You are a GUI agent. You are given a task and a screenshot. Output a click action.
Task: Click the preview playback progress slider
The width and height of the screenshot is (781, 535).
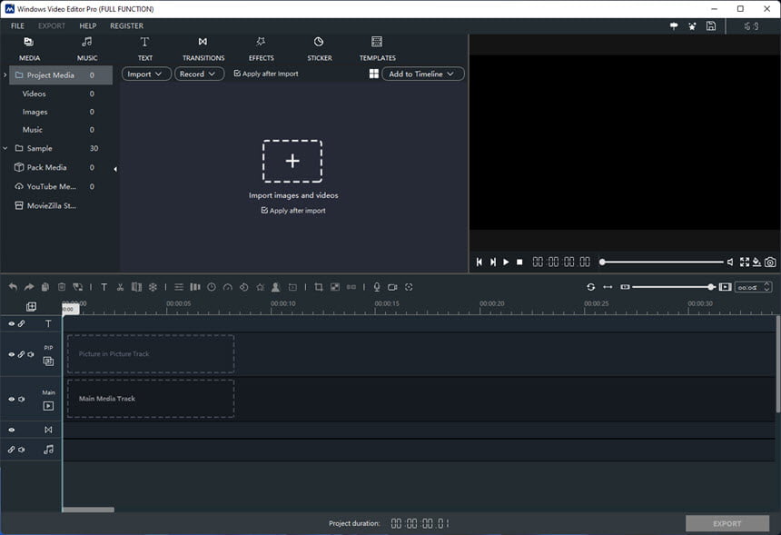pos(662,262)
